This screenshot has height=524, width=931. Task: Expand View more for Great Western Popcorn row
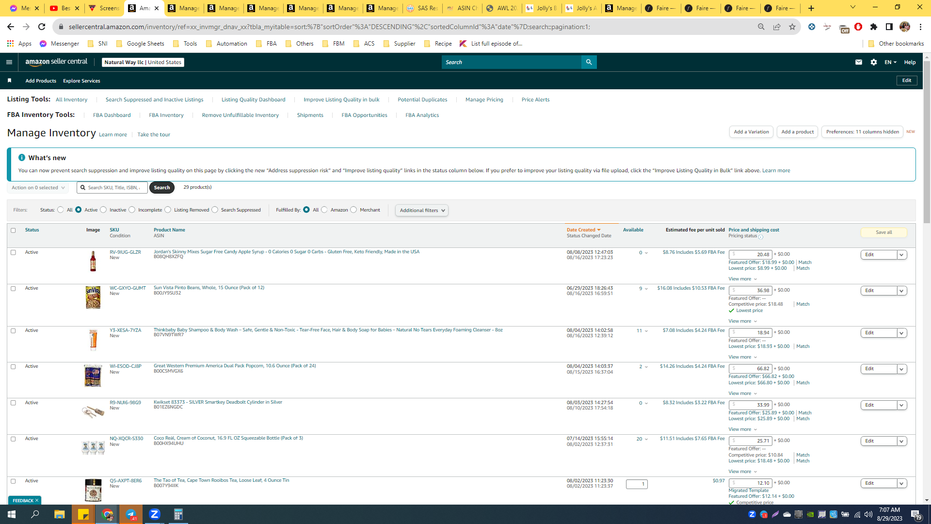click(743, 393)
